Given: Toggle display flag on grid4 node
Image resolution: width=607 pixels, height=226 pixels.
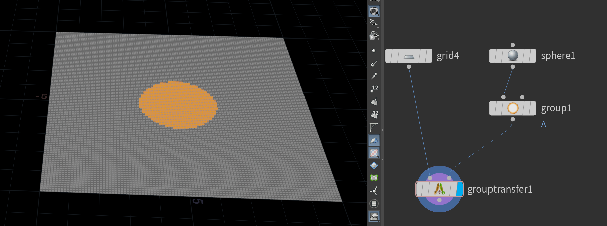Looking at the screenshot, I should (429, 56).
